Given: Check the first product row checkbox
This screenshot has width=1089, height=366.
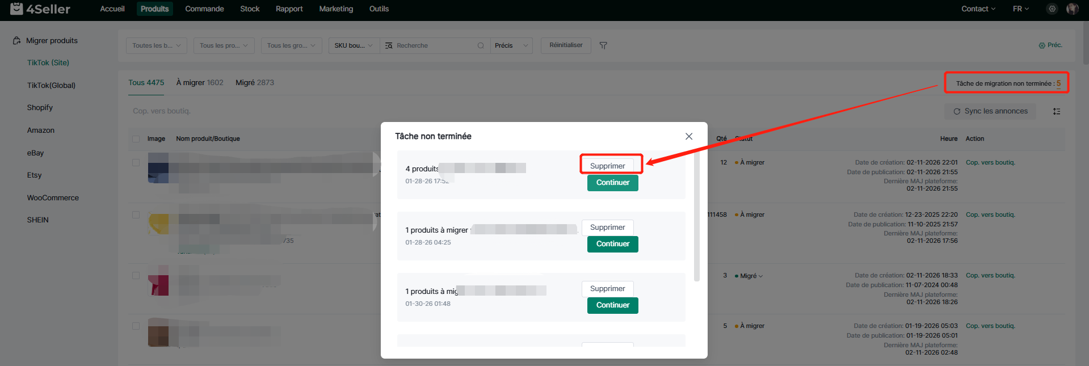Looking at the screenshot, I should pyautogui.click(x=136, y=163).
